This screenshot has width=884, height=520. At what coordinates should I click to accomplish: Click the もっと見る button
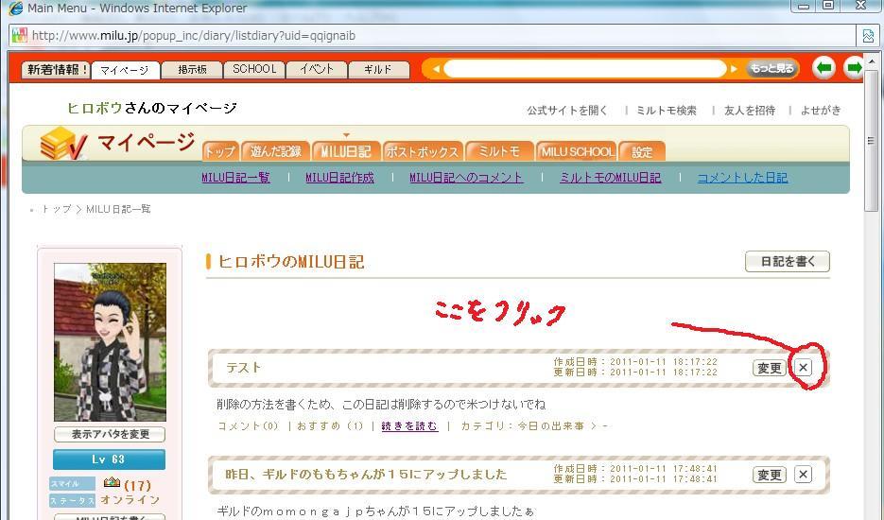click(771, 69)
